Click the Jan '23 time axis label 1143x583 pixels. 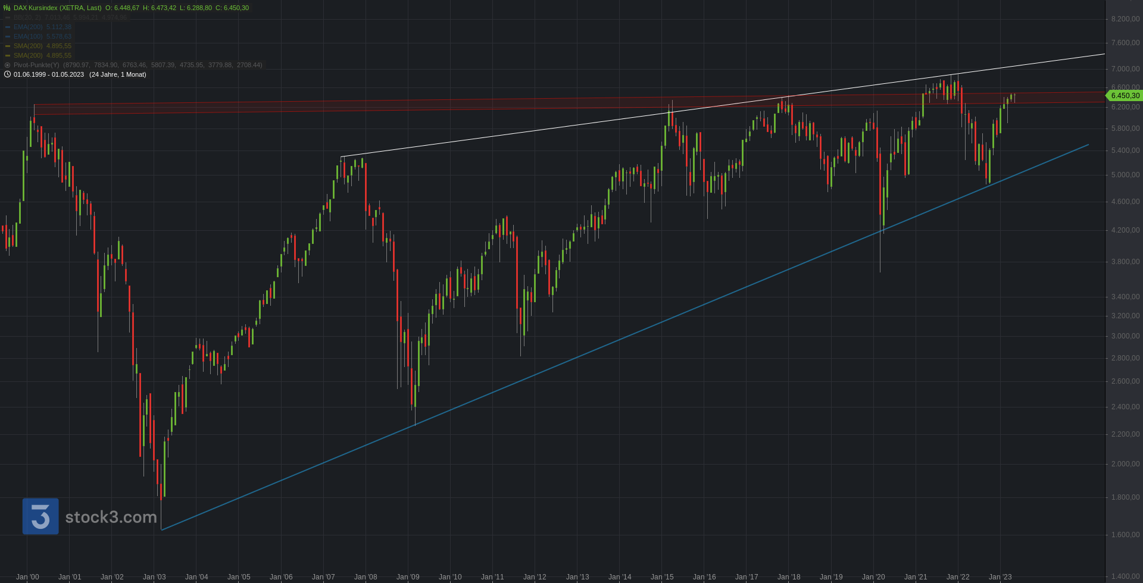(1000, 577)
